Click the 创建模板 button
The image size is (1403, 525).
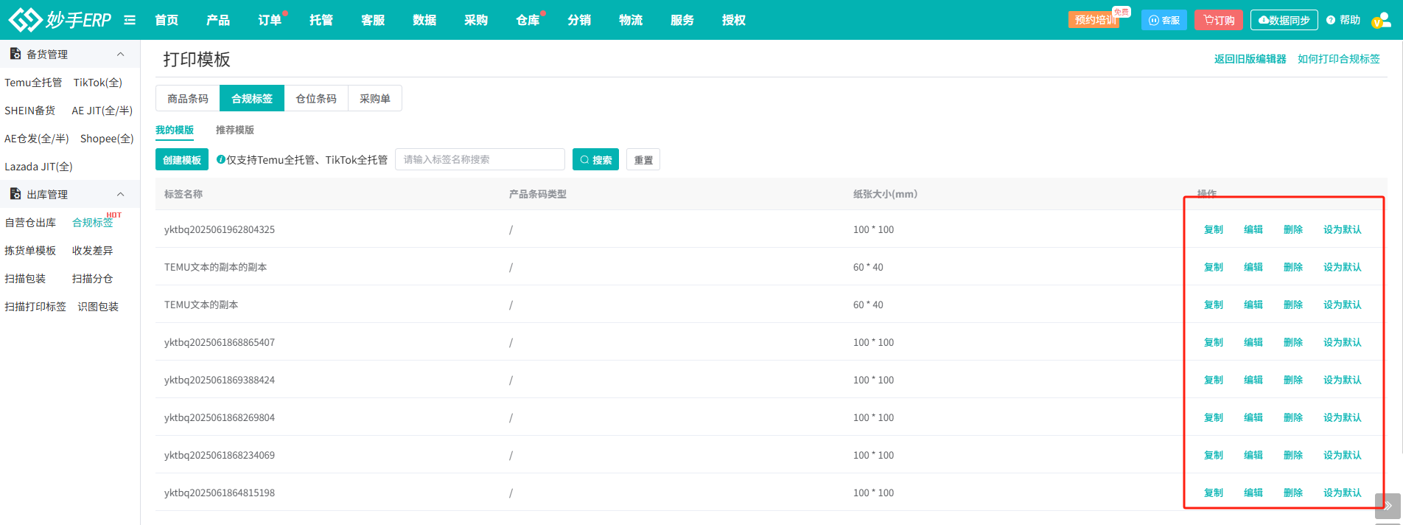[x=182, y=159]
